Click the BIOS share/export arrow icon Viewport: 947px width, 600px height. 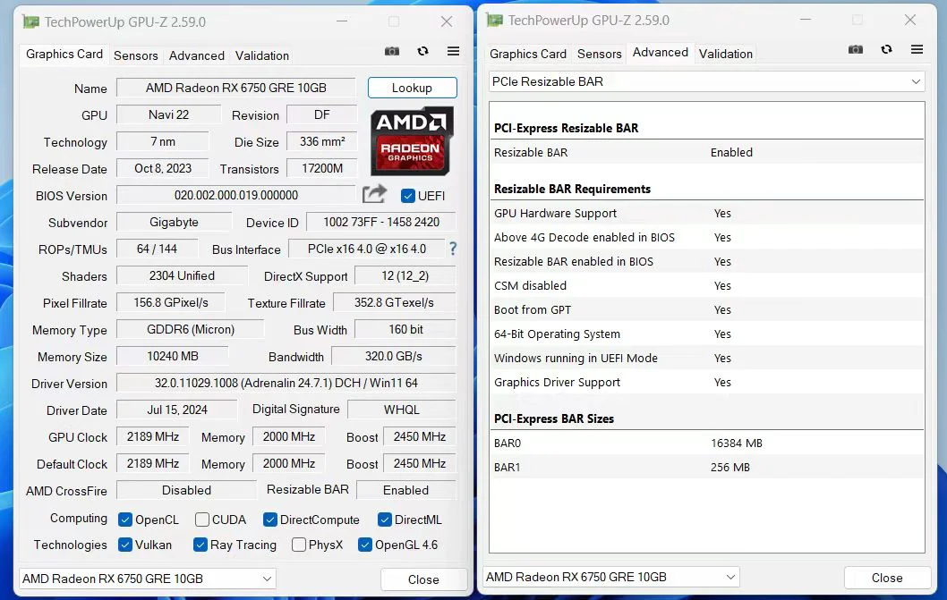[x=374, y=194]
